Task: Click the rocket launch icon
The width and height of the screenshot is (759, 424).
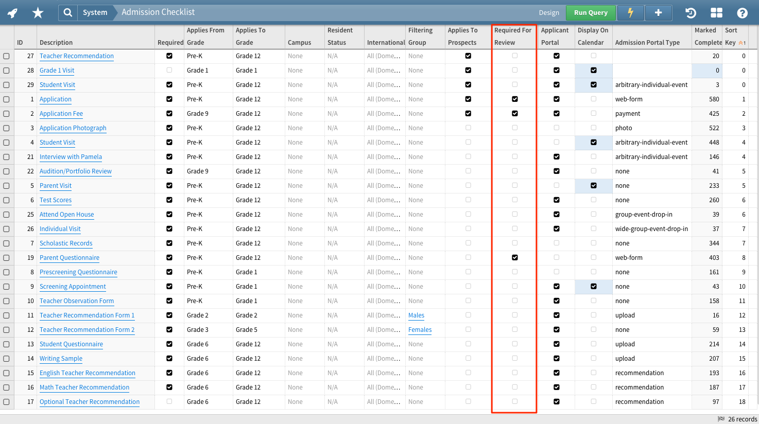Action: coord(13,13)
